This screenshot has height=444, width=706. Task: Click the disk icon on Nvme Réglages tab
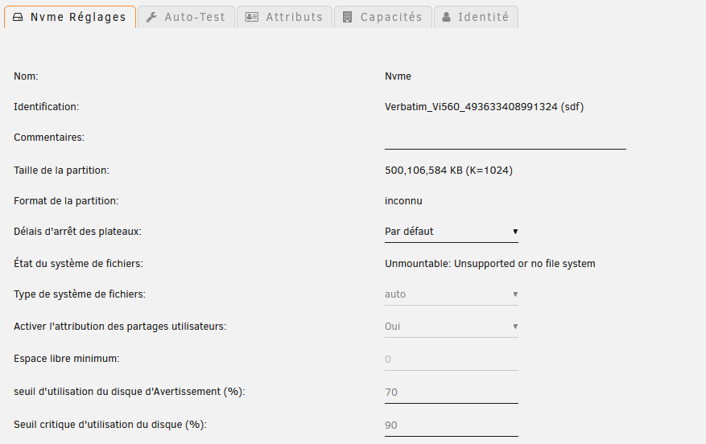pyautogui.click(x=18, y=17)
